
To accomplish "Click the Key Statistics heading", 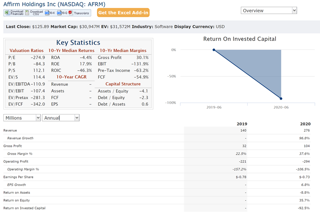I will tap(78, 42).
